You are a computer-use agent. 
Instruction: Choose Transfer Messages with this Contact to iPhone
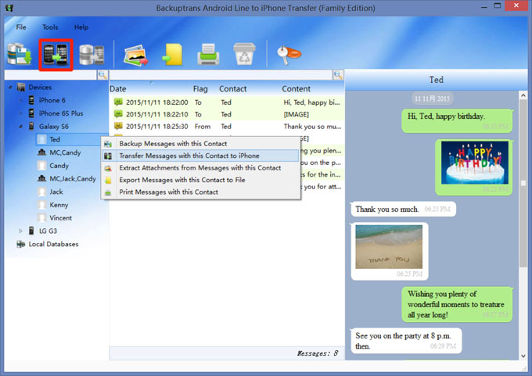pyautogui.click(x=201, y=156)
